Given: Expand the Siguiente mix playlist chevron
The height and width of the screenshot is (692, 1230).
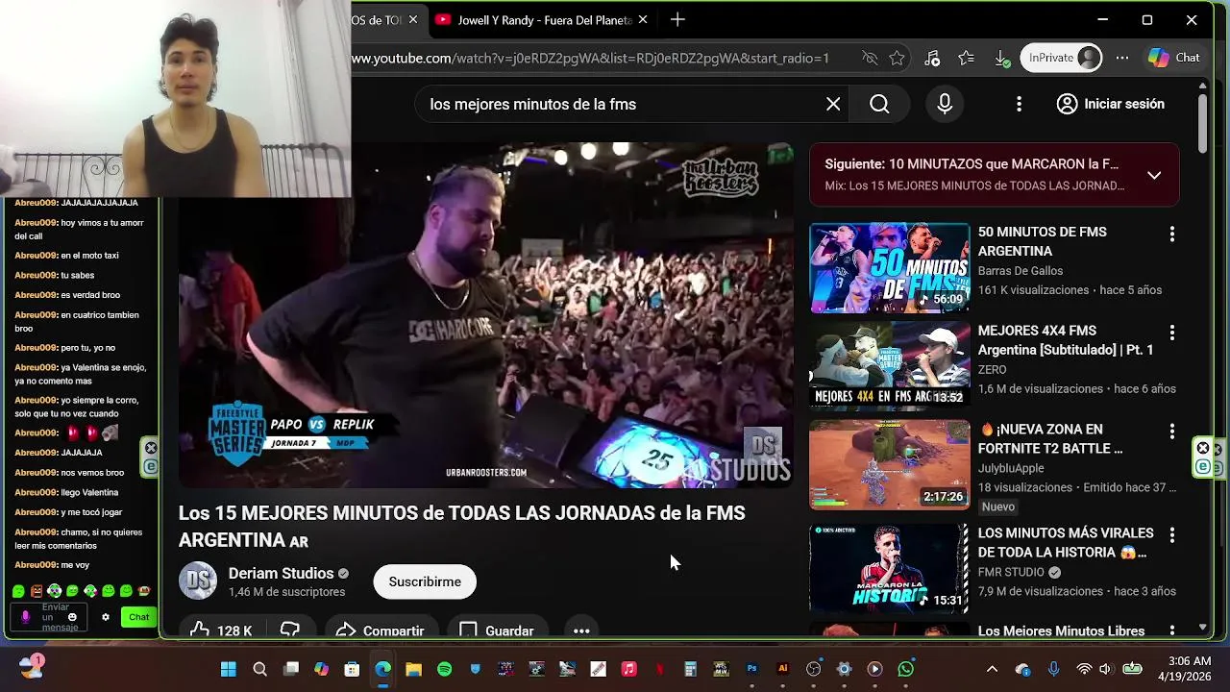Looking at the screenshot, I should click(x=1154, y=175).
